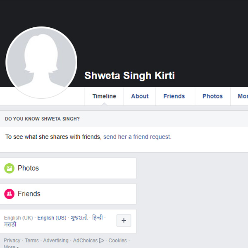Click the pink Friends section icon
The width and height of the screenshot is (248, 248).
[10, 194]
